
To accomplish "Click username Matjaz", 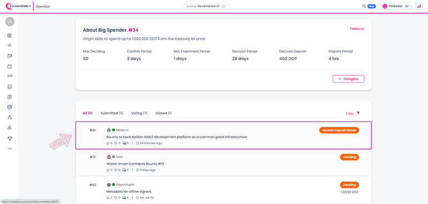I will pos(121,130).
